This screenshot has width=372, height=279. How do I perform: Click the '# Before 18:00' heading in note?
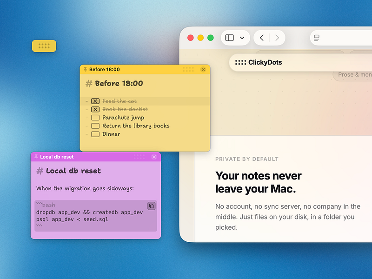point(114,84)
